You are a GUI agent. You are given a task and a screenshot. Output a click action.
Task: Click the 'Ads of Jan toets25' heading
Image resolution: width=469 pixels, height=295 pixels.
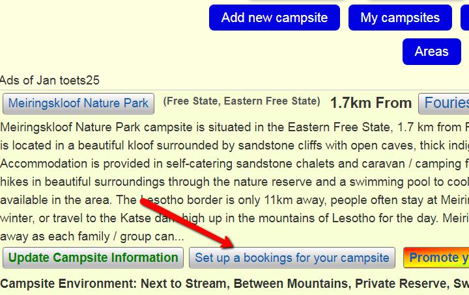50,81
